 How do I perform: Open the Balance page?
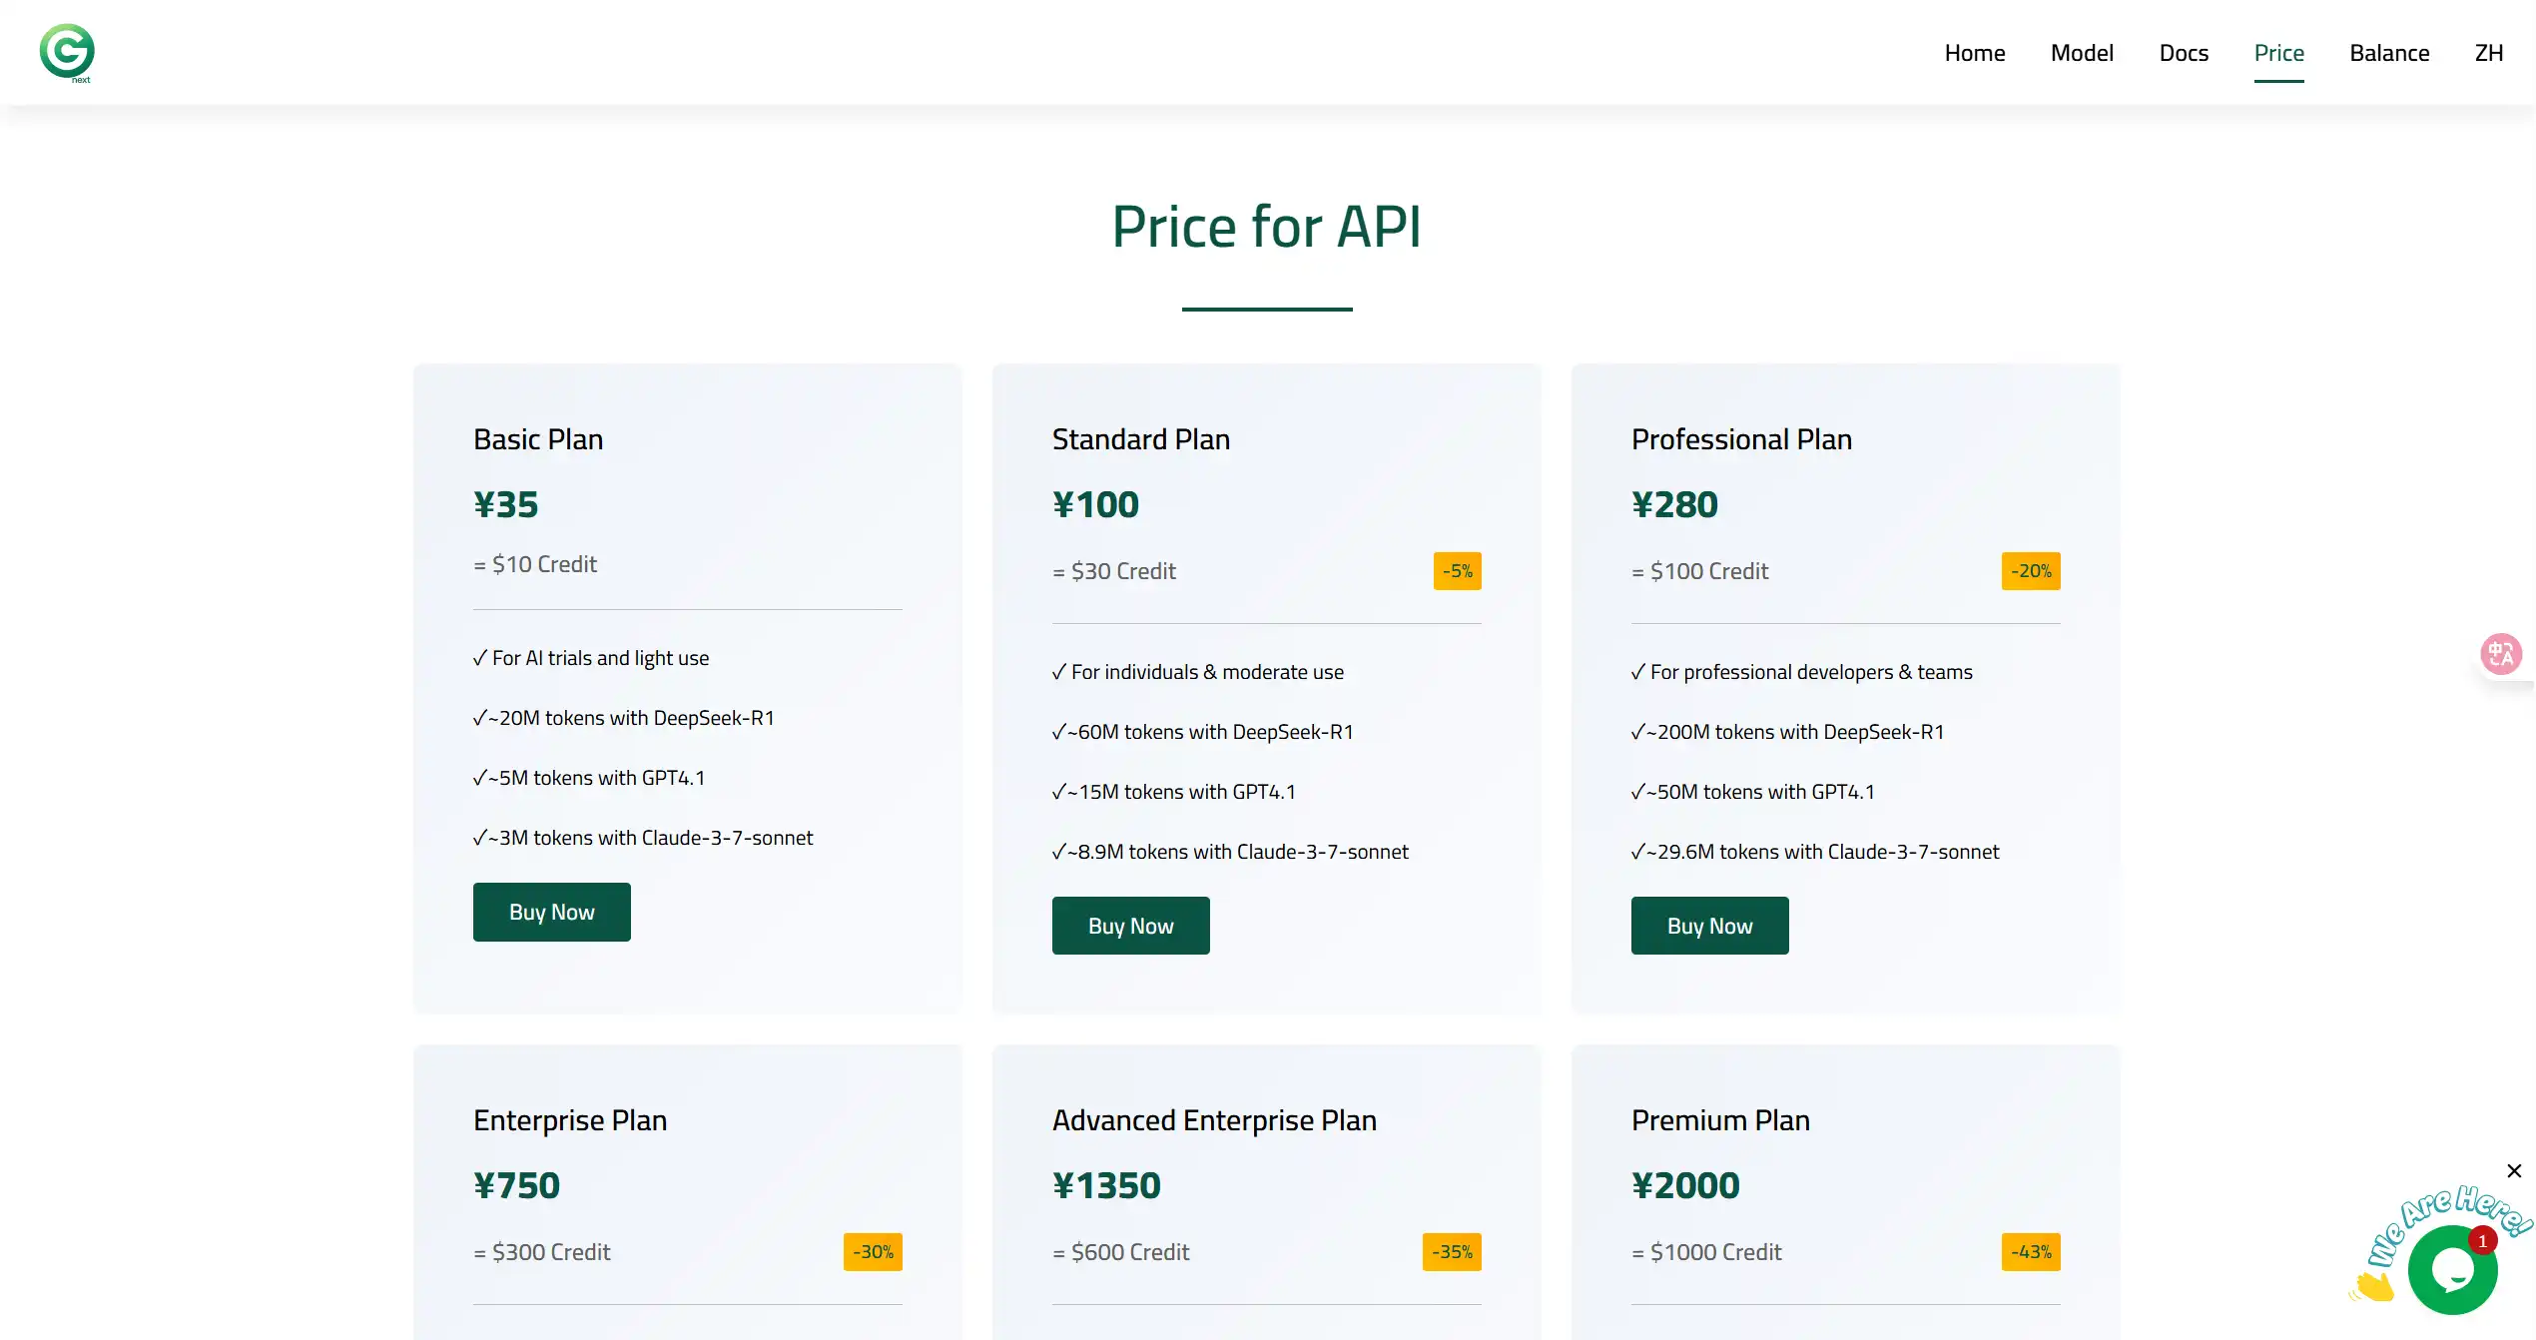tap(2389, 53)
